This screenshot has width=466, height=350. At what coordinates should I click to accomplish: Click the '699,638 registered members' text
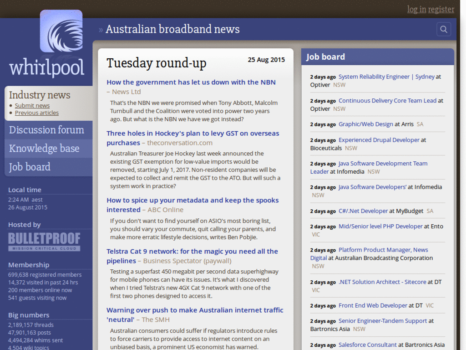coord(45,275)
